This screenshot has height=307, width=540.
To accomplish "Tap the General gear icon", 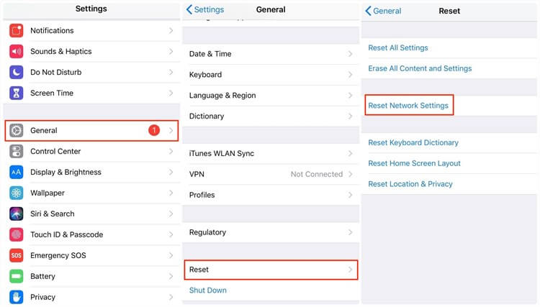I will pyautogui.click(x=17, y=131).
